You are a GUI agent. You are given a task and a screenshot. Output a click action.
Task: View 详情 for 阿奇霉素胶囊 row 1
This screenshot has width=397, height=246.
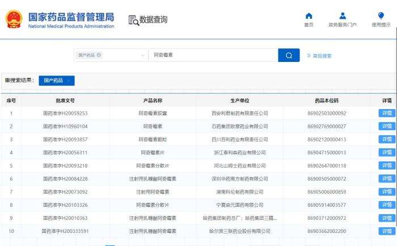tap(387, 113)
